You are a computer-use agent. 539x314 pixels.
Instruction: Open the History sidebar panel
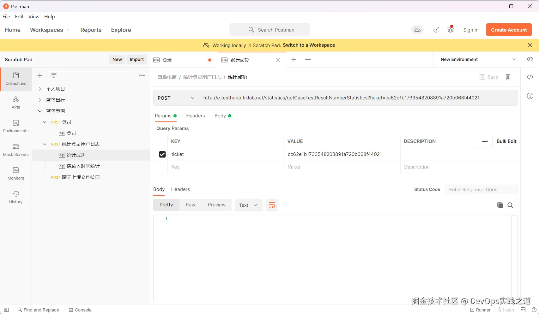pos(16,198)
